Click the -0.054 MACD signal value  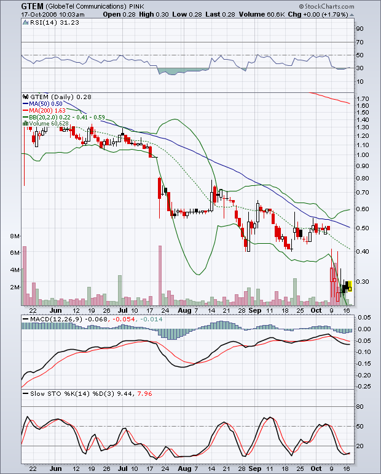point(124,319)
